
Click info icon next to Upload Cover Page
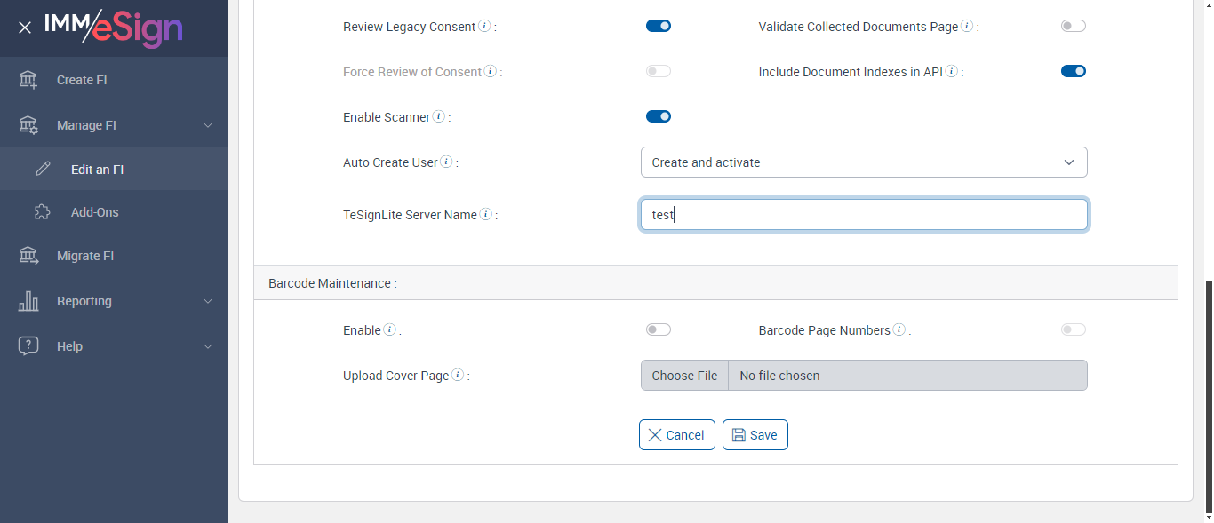pos(458,376)
